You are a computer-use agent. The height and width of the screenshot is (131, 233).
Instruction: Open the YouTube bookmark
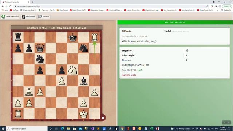(14, 10)
